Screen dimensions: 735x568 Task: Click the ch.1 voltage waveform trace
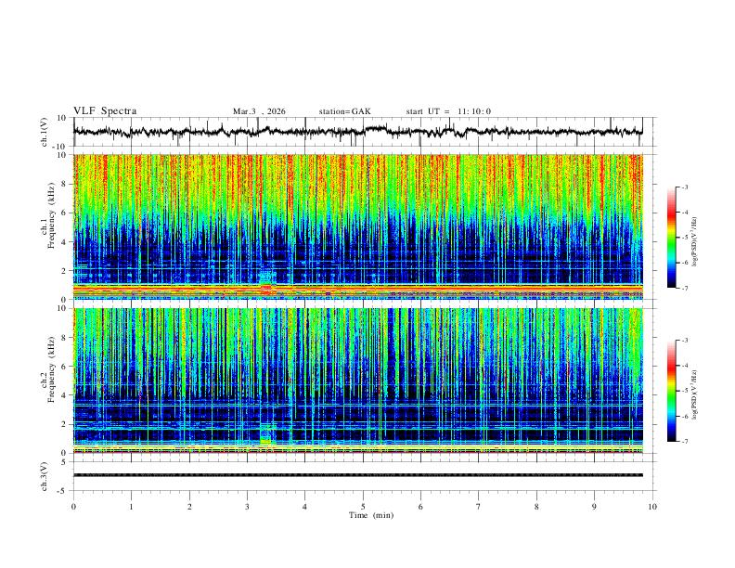357,132
